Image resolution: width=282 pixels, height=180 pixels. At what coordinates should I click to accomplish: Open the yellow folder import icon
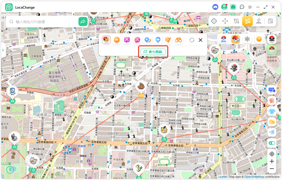[x=272, y=122]
